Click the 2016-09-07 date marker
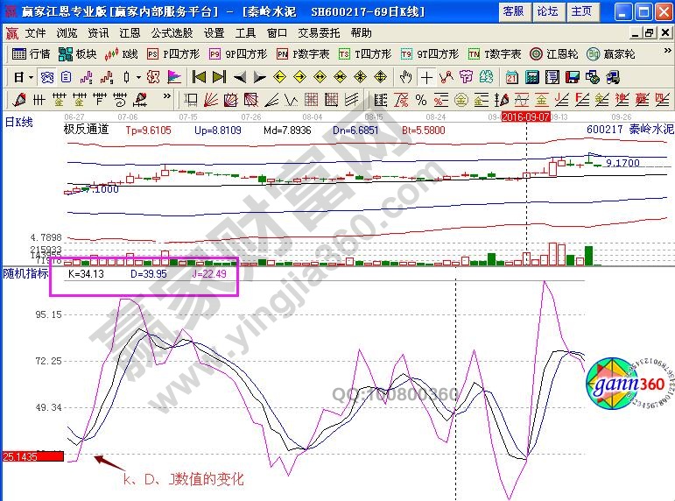The image size is (675, 501). (x=525, y=116)
